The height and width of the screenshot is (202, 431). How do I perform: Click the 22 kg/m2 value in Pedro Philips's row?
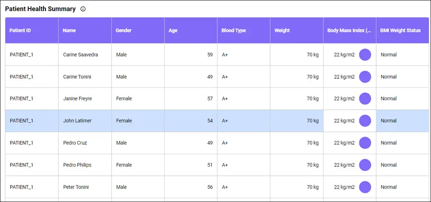(x=344, y=165)
